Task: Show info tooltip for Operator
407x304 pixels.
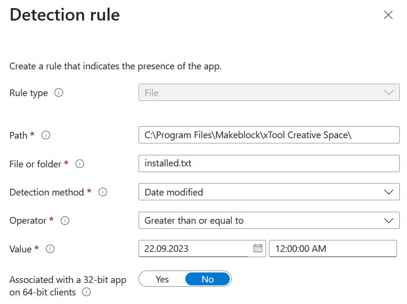Action: 65,221
